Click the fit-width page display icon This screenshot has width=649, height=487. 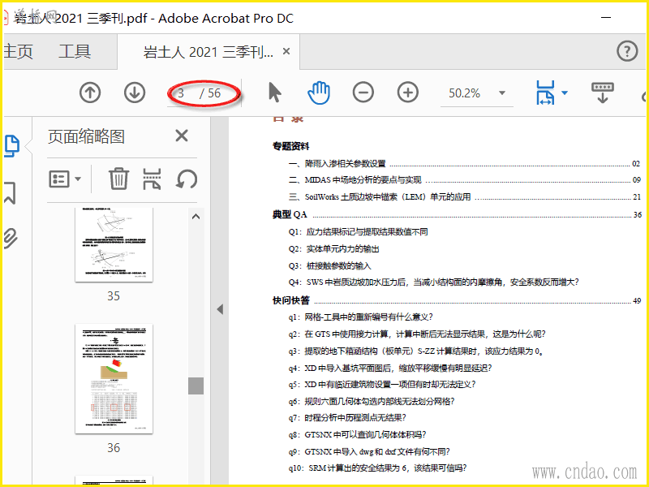pos(545,93)
